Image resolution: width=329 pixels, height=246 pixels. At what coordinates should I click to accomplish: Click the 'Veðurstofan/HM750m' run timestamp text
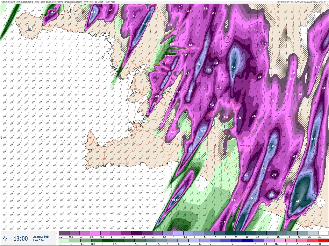(302, 2)
